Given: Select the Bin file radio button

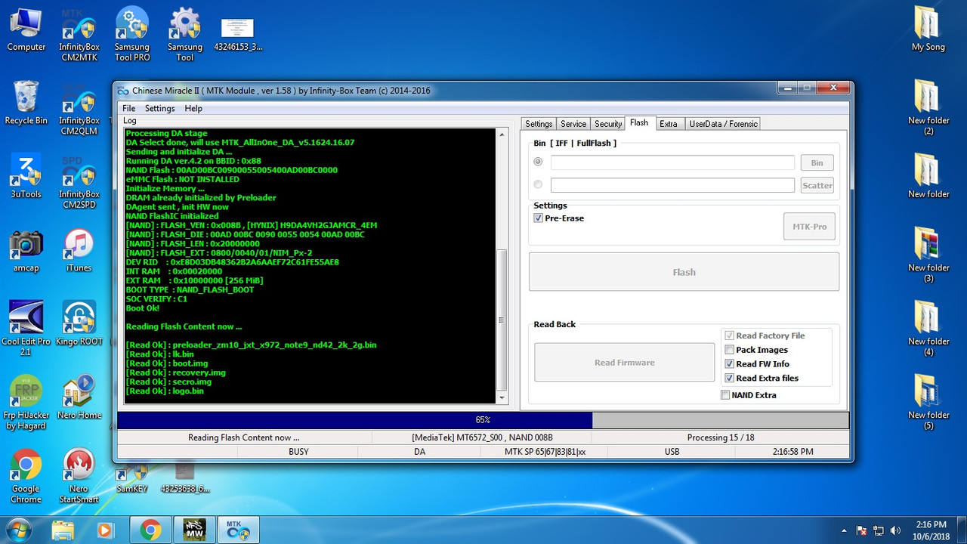Looking at the screenshot, I should point(539,162).
